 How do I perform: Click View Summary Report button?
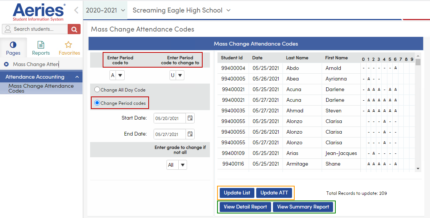click(x=303, y=207)
